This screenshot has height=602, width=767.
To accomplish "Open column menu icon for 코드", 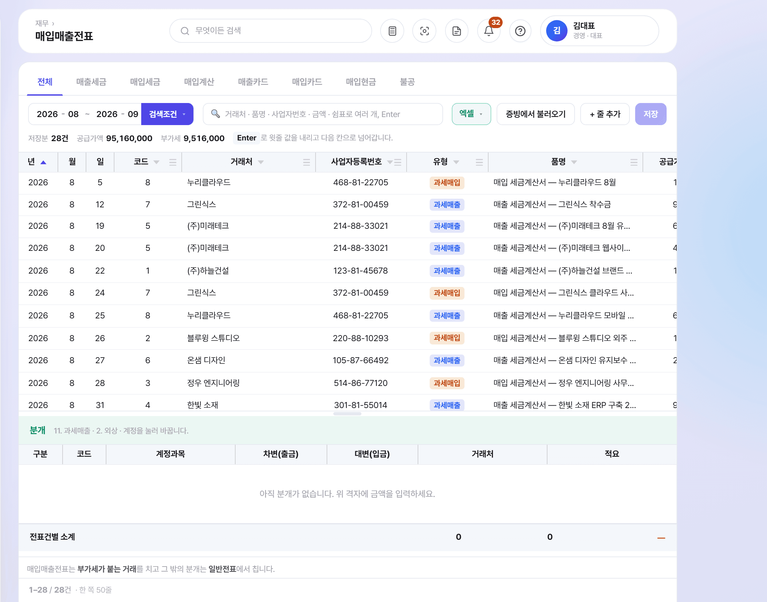I will (173, 162).
